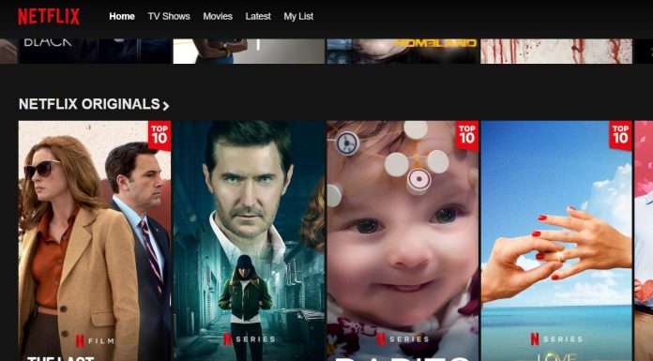Open the Black thumbnail in the top row

tap(95, 52)
